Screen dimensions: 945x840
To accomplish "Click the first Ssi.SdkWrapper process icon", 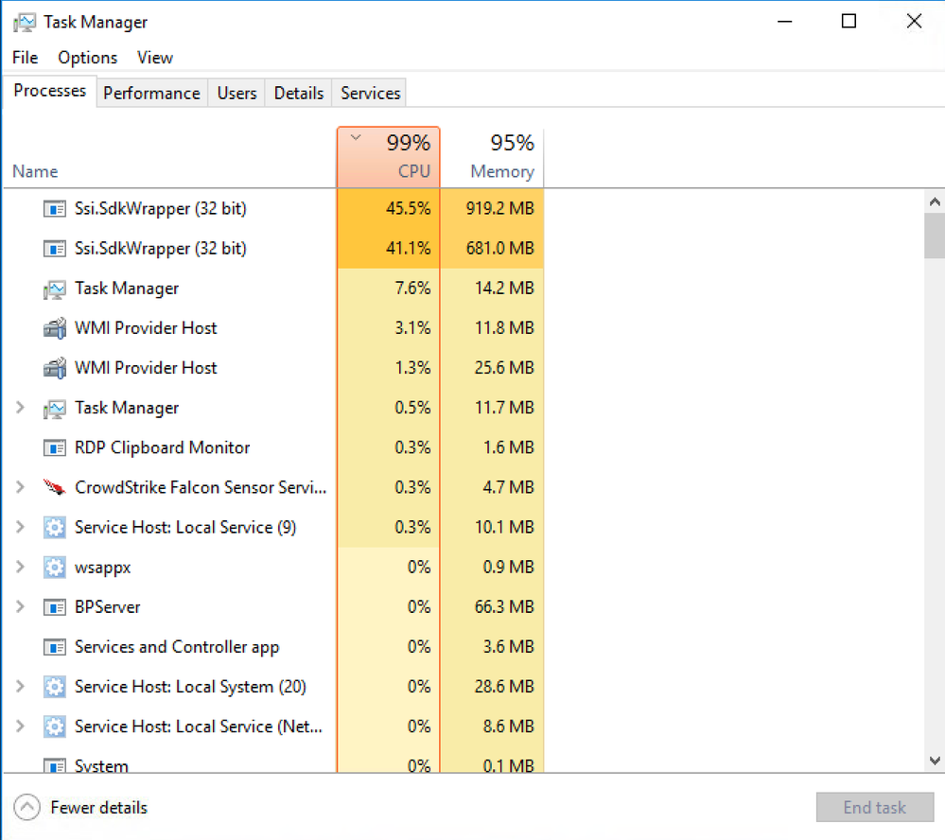I will (54, 209).
